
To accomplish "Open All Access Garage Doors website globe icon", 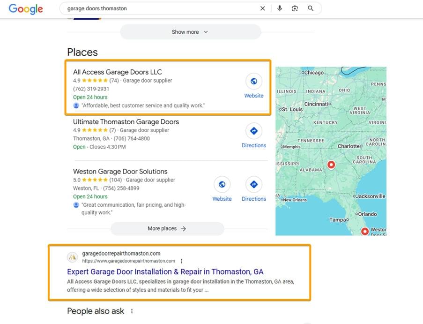I will [254, 81].
